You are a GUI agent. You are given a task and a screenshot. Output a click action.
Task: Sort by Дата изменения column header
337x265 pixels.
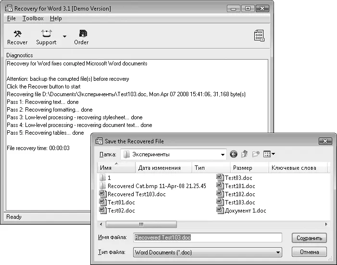[x=159, y=168]
